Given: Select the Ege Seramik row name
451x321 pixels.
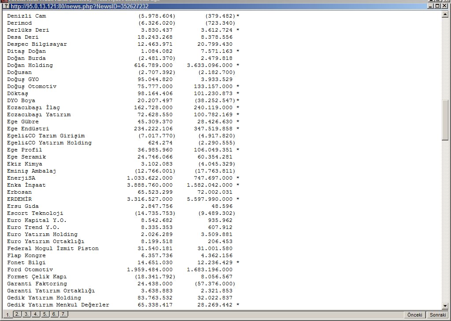Looking at the screenshot, I should click(x=26, y=157).
